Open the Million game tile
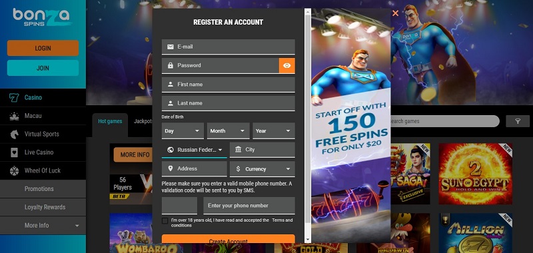Image resolution: width=533 pixels, height=253 pixels. tap(475, 233)
